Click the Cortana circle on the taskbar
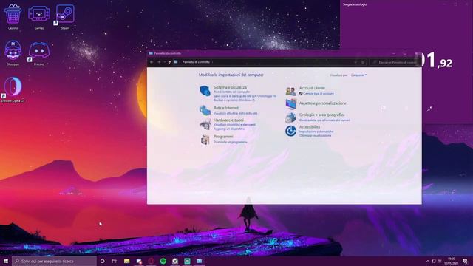 [x=102, y=261]
